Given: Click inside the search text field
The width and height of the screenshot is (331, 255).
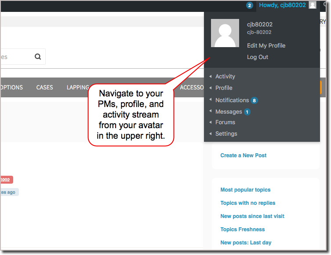Looking at the screenshot, I should [x=13, y=57].
